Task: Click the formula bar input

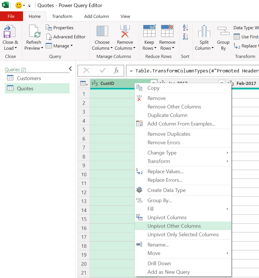Action: pos(193,71)
